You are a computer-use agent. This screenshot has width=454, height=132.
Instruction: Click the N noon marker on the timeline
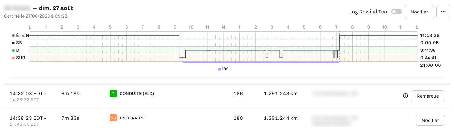pos(223,27)
